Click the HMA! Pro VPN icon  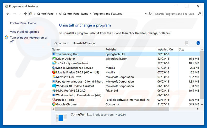pyautogui.click(x=54, y=90)
